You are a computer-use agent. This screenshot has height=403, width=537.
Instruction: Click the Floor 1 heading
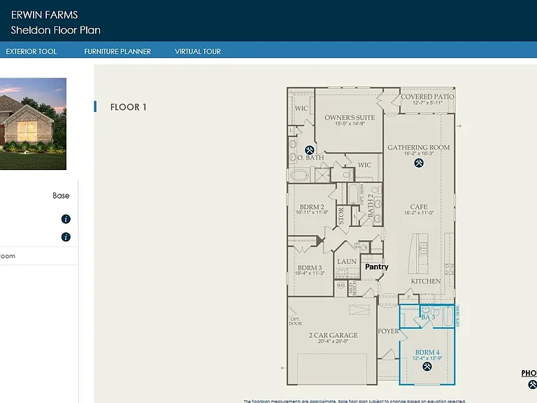click(129, 107)
